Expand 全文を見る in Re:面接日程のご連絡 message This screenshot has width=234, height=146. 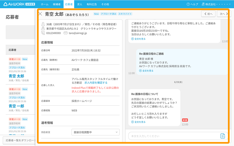pyautogui.click(x=146, y=71)
